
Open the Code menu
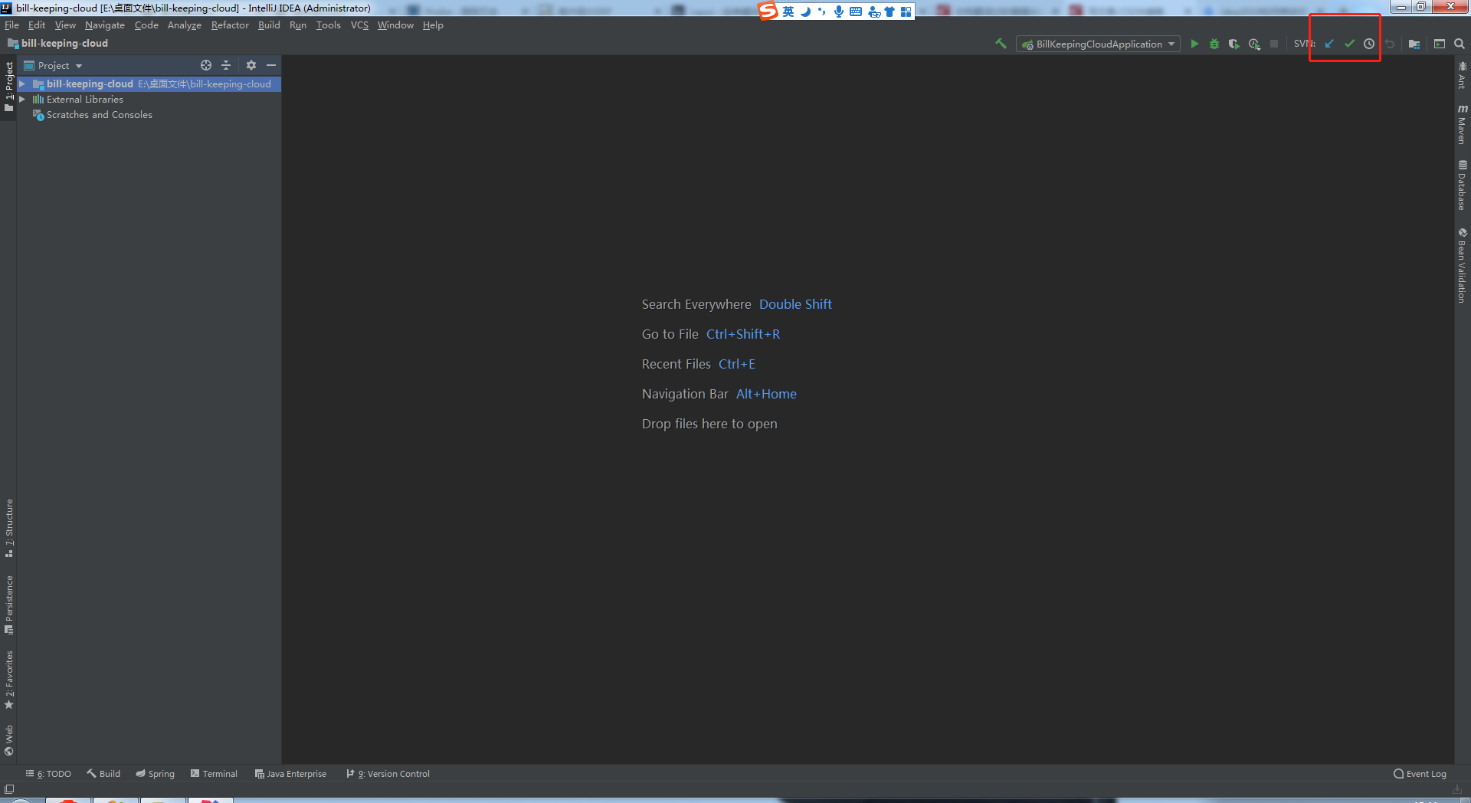click(146, 25)
